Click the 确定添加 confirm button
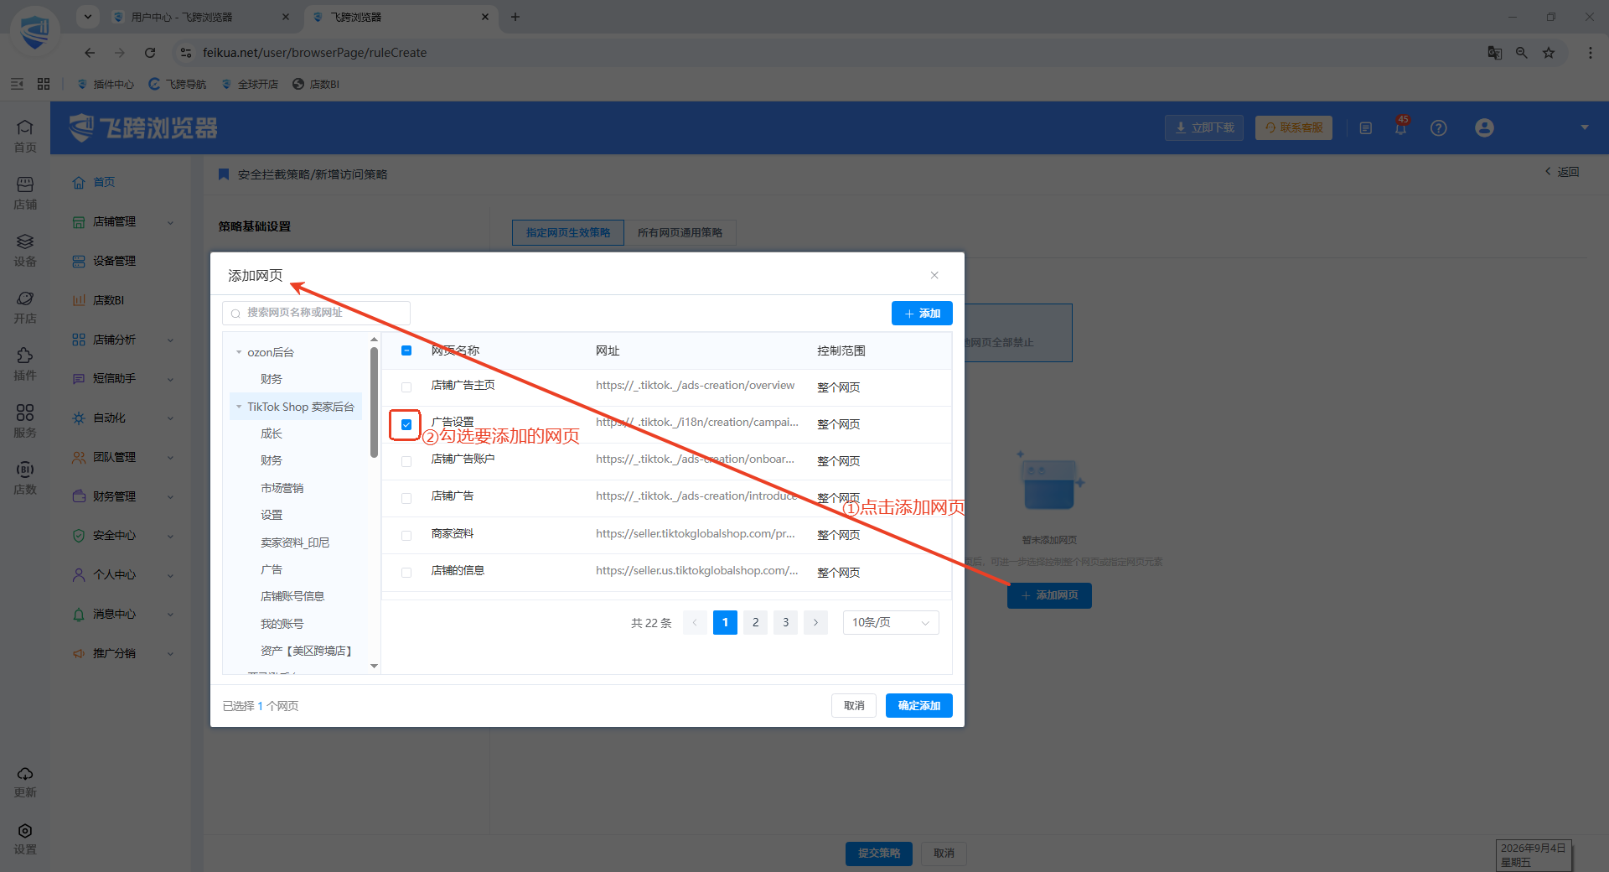The image size is (1609, 872). [x=918, y=705]
